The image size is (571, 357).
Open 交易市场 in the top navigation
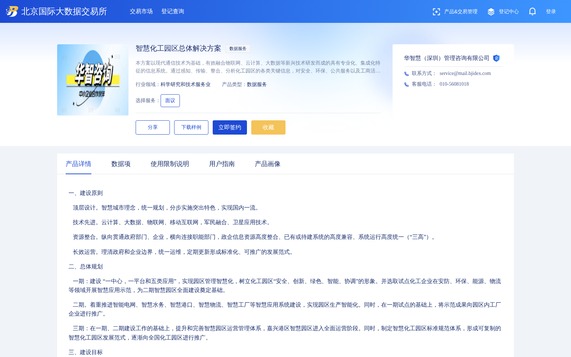(141, 11)
